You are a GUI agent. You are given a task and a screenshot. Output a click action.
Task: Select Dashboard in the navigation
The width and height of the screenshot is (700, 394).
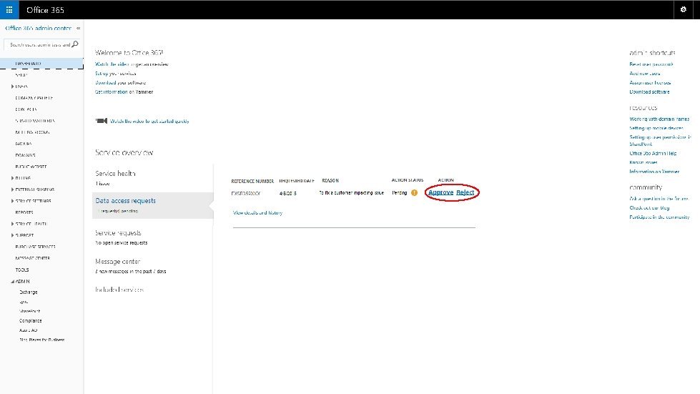coord(41,64)
